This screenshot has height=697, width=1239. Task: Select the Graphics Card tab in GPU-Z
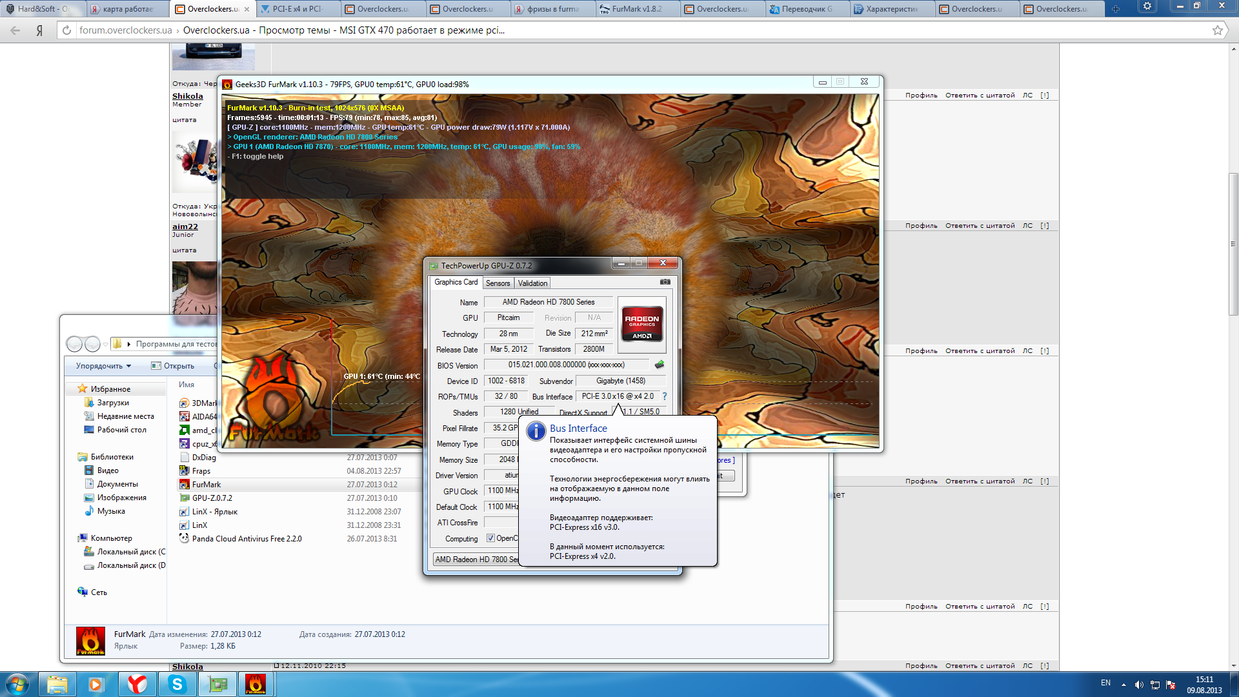[x=456, y=283]
